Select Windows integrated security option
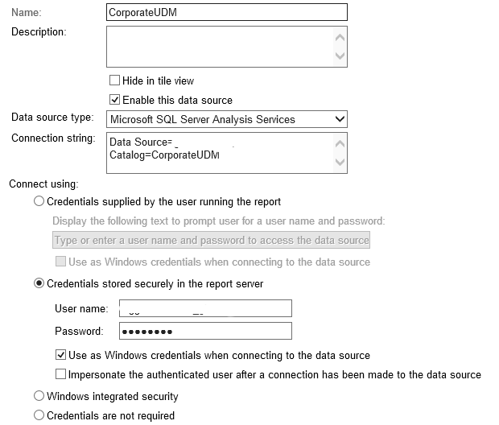 point(39,397)
